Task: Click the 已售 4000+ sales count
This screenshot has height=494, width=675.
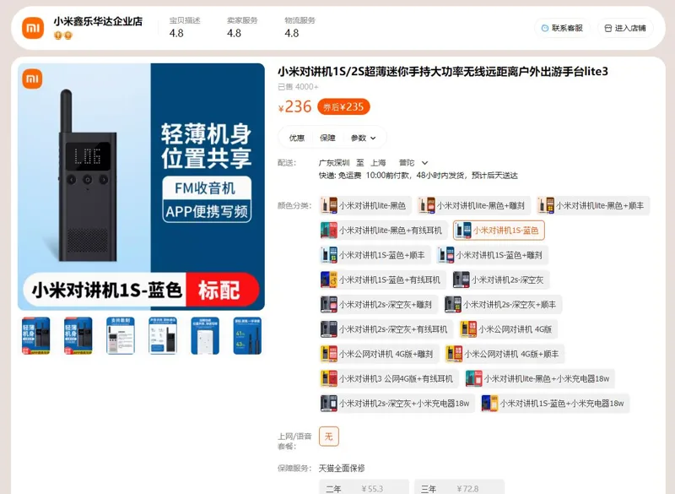Action: click(x=298, y=87)
